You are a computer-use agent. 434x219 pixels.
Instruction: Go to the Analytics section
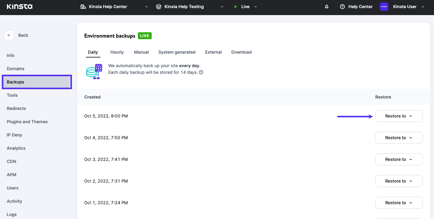[16, 148]
